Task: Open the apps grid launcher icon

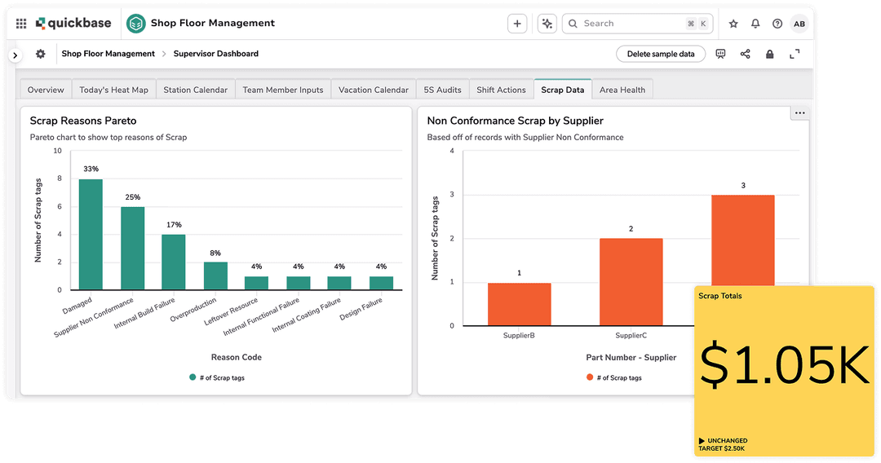Action: coord(21,24)
